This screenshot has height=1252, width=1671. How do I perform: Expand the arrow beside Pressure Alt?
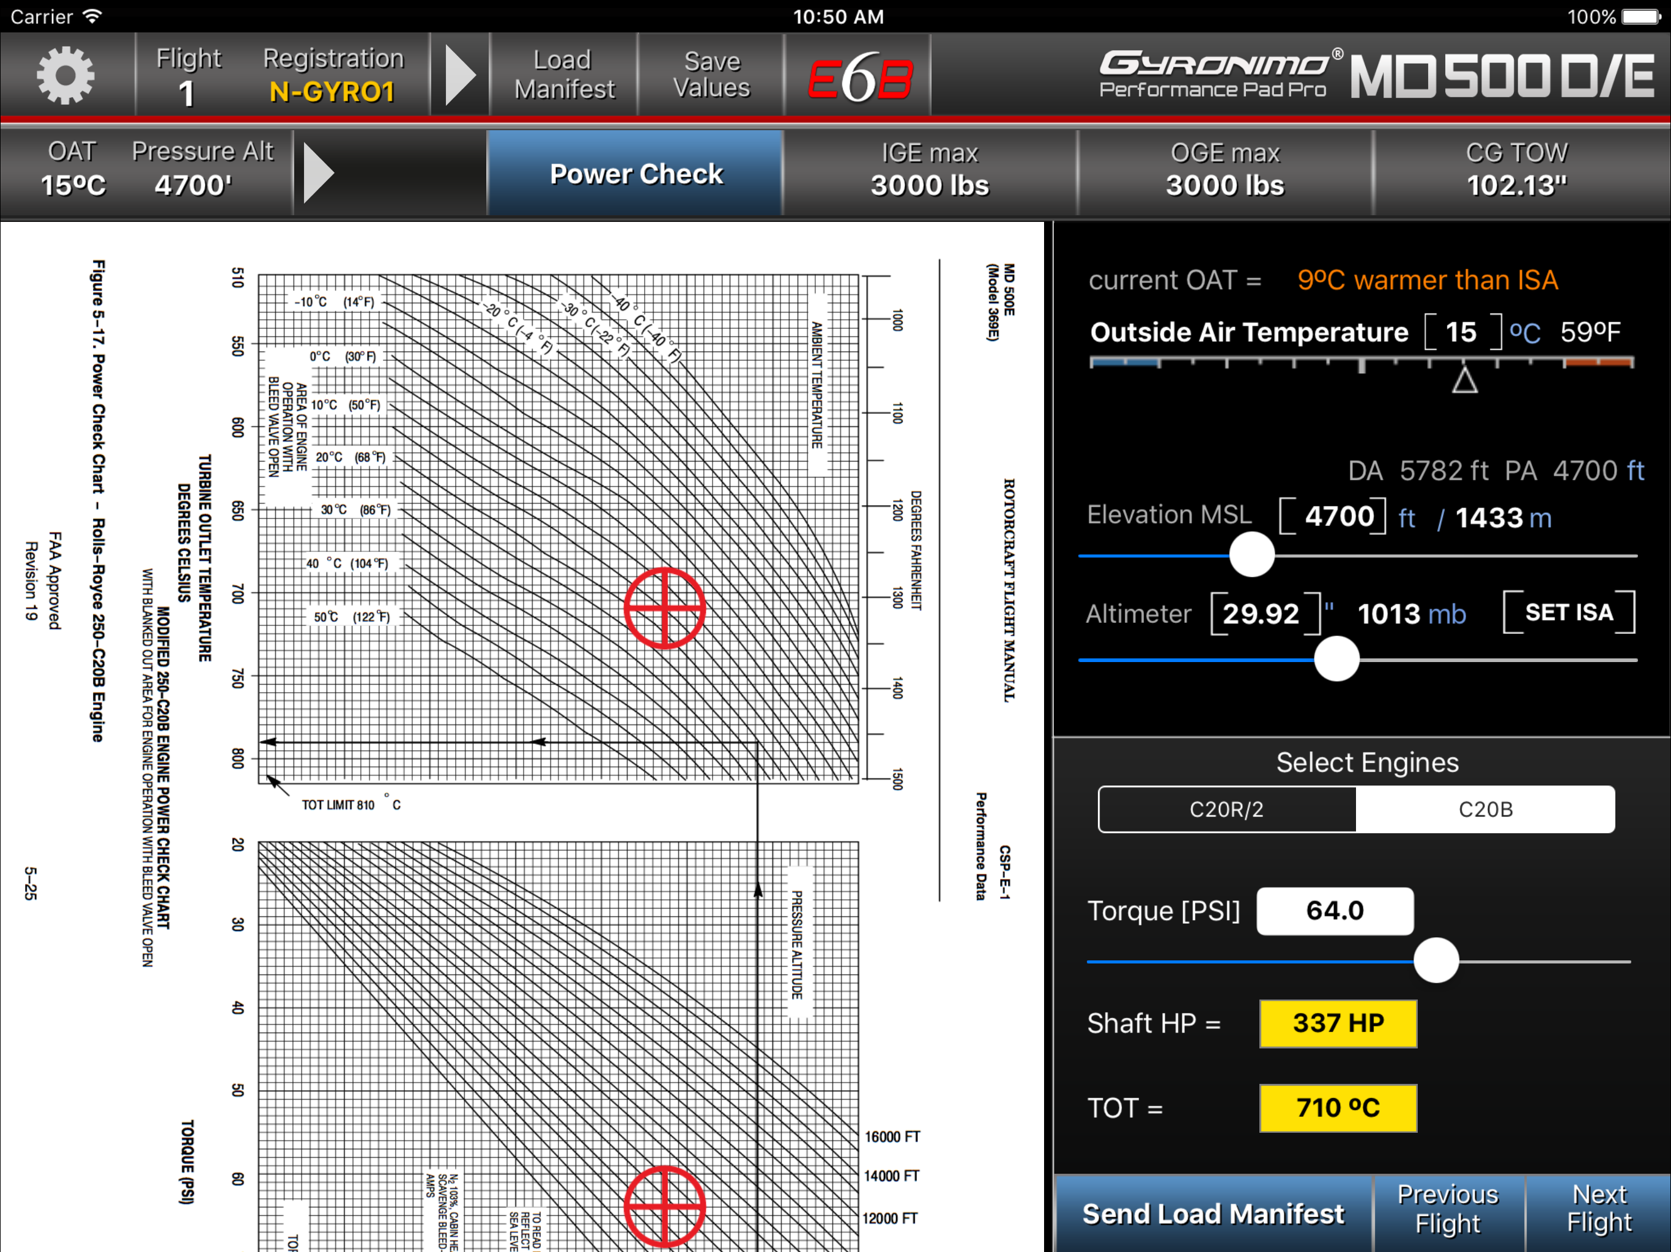tap(318, 173)
